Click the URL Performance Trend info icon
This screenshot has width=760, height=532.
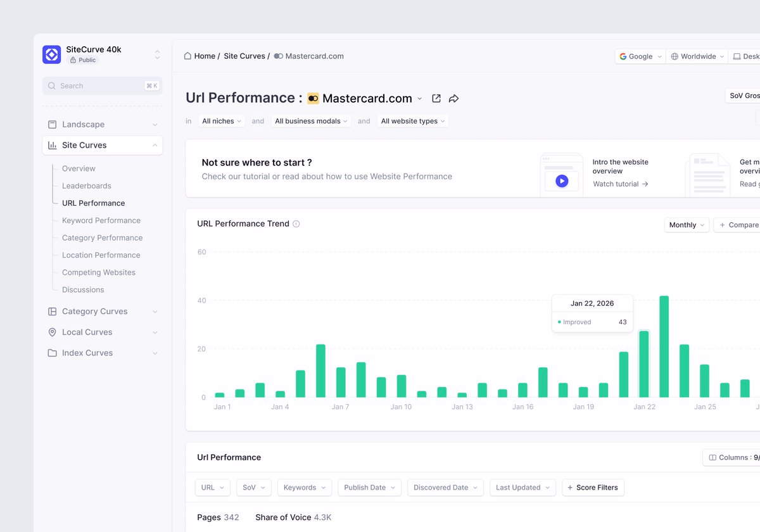click(x=296, y=224)
